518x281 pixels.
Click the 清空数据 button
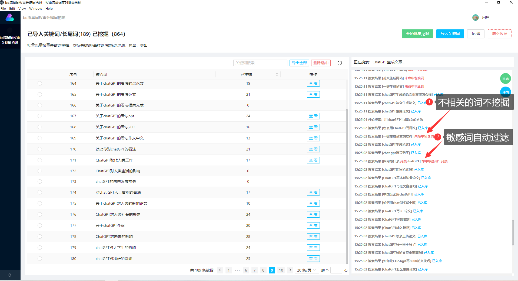pyautogui.click(x=499, y=34)
